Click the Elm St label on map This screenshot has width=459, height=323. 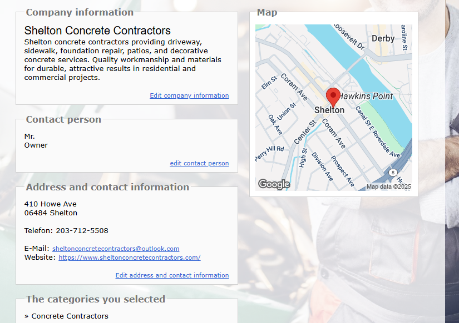[x=269, y=83]
